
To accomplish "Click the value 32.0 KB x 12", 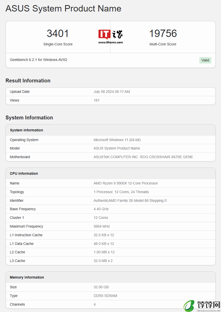I will coord(104,235).
